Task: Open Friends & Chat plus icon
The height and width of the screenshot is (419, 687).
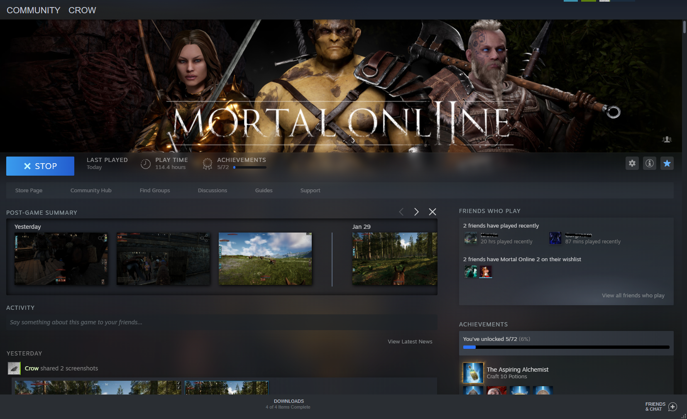Action: pos(672,407)
